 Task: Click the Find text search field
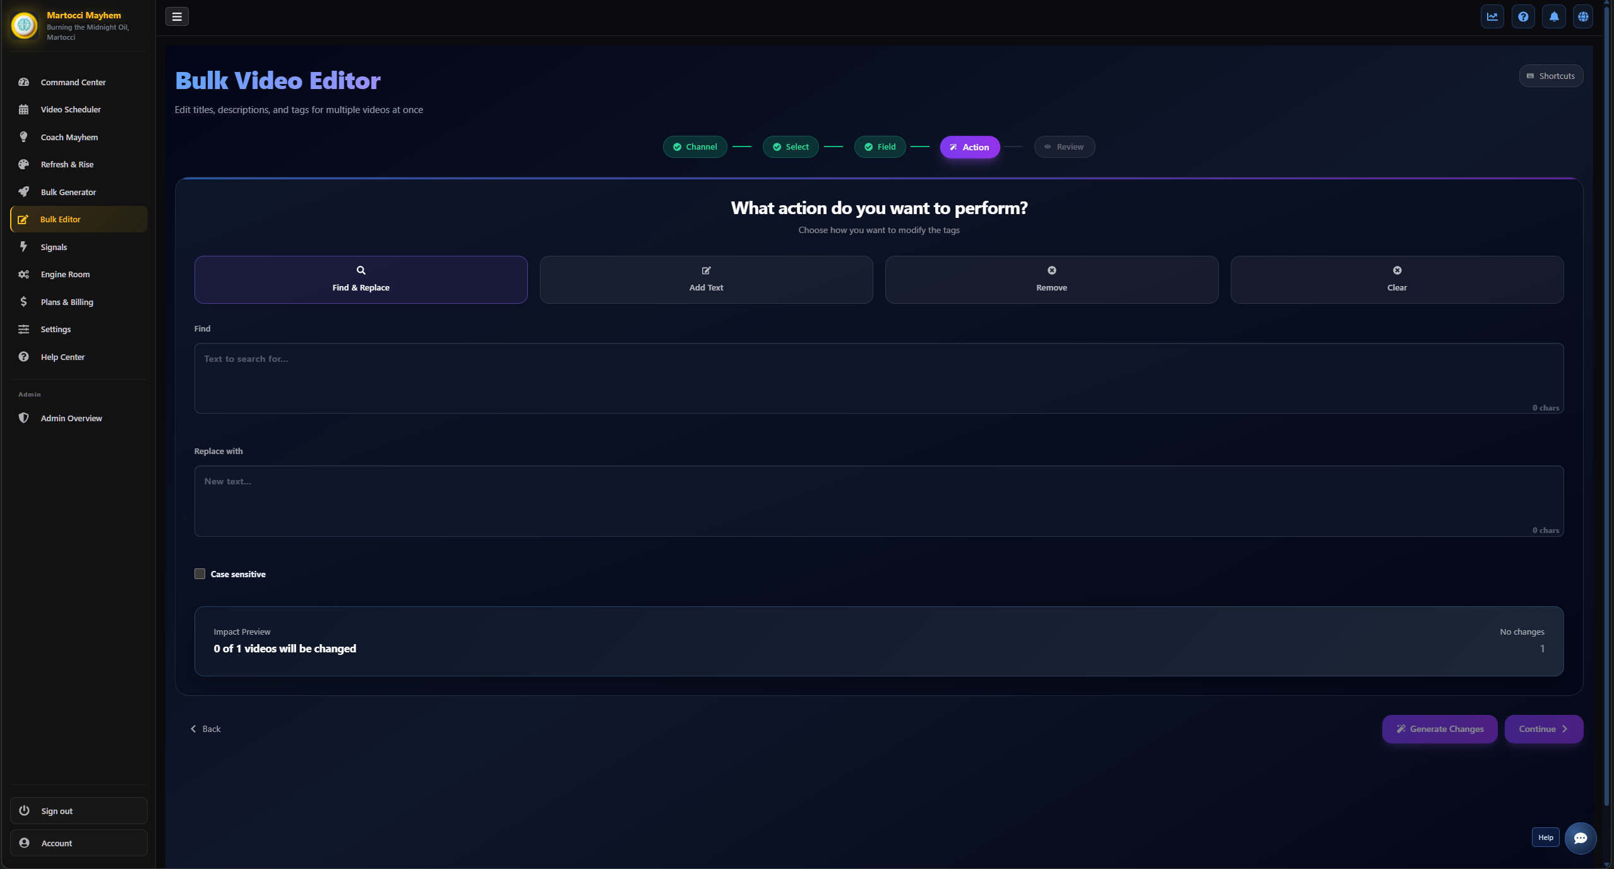[878, 378]
